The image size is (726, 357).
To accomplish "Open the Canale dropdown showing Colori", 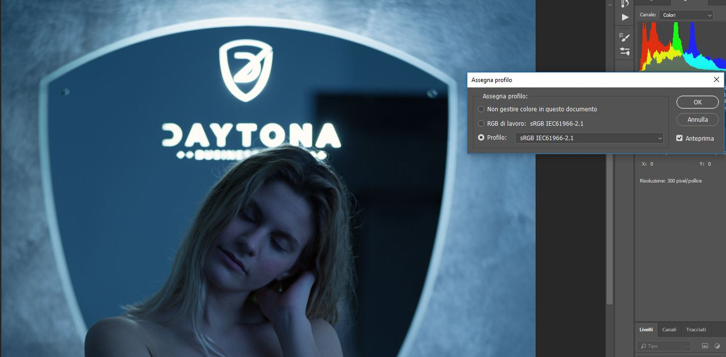I will pyautogui.click(x=686, y=15).
